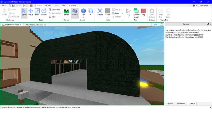Expand the Play dropdown arrow
The height and width of the screenshot is (114, 212).
128,17
